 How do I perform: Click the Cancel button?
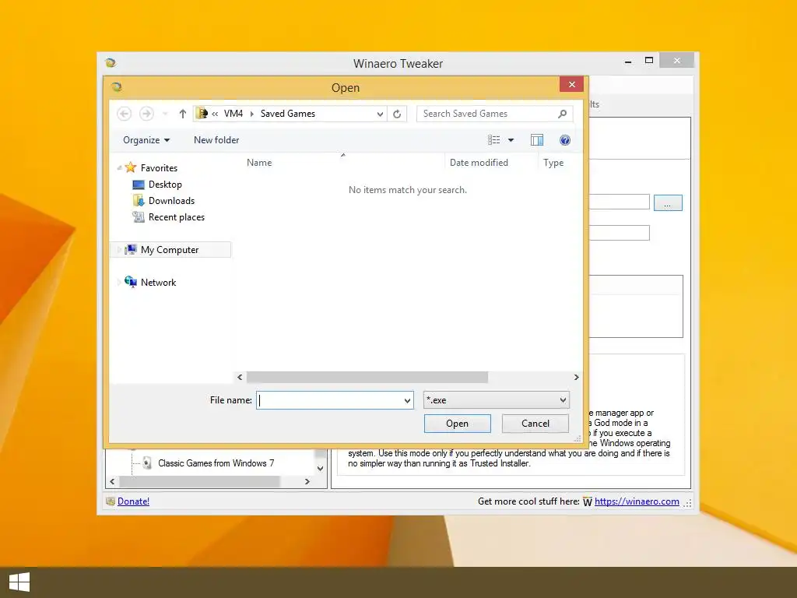point(535,424)
